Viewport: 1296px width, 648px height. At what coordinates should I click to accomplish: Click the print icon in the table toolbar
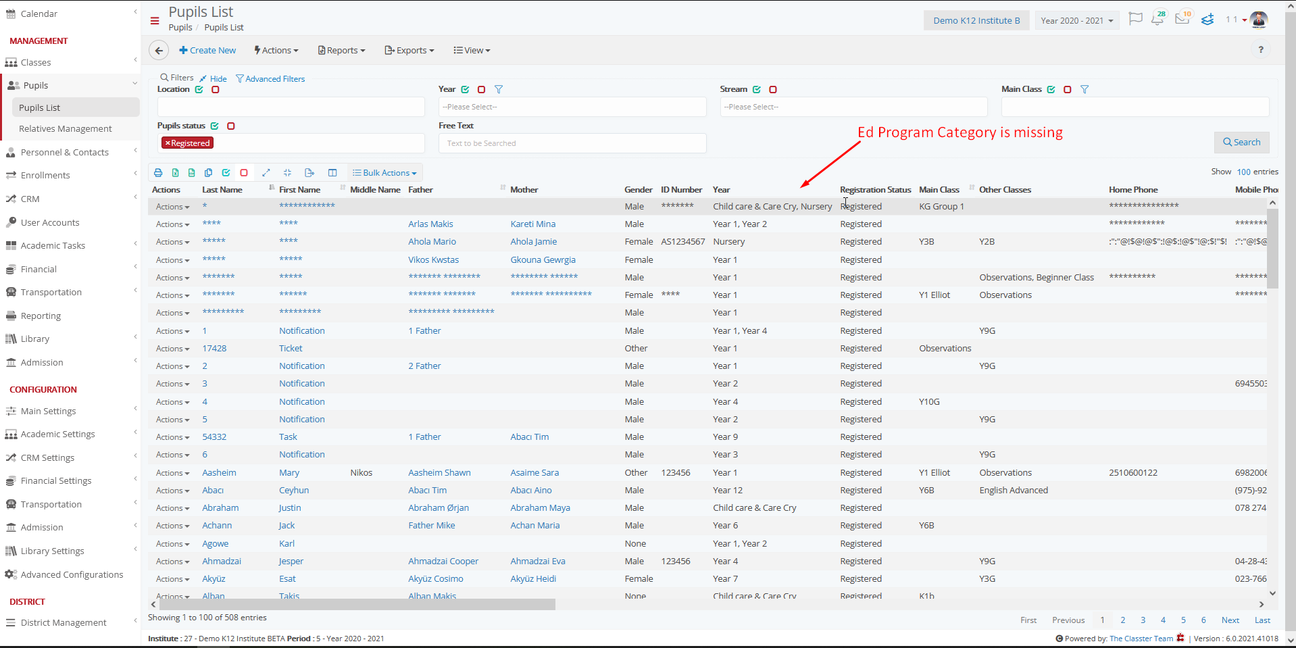point(158,173)
